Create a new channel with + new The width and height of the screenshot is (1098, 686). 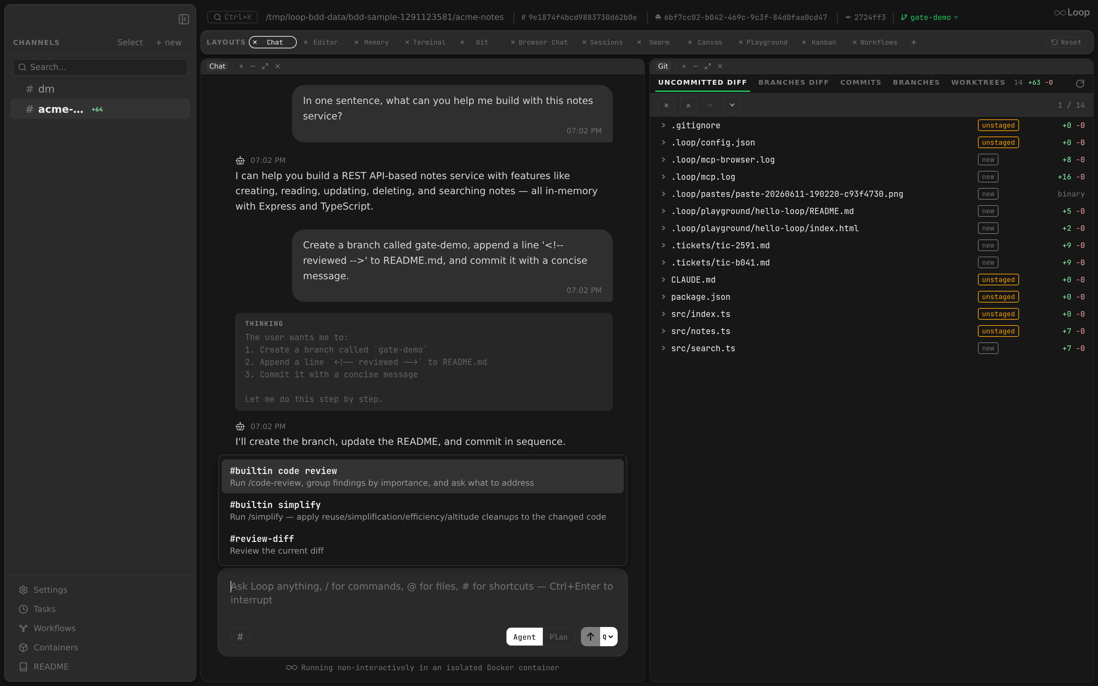pyautogui.click(x=168, y=42)
